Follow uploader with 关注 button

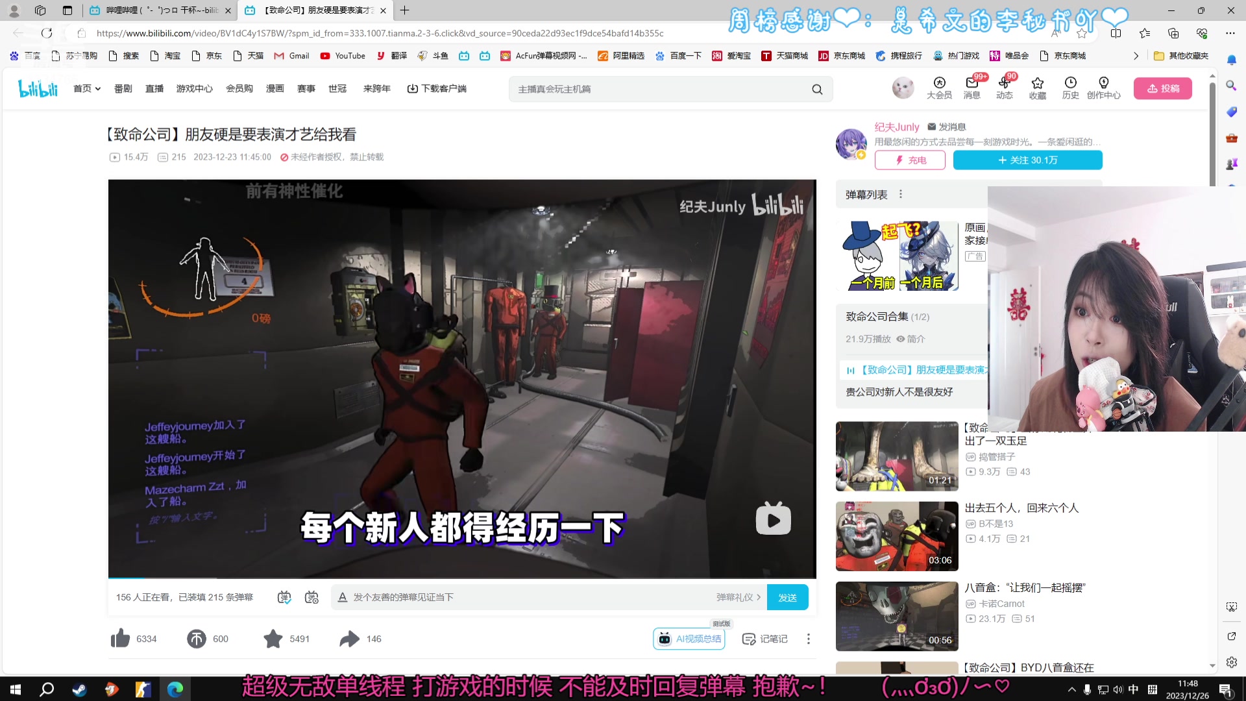click(1027, 160)
